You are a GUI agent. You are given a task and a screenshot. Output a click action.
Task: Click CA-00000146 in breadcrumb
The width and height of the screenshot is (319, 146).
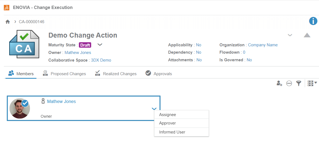coord(31,22)
